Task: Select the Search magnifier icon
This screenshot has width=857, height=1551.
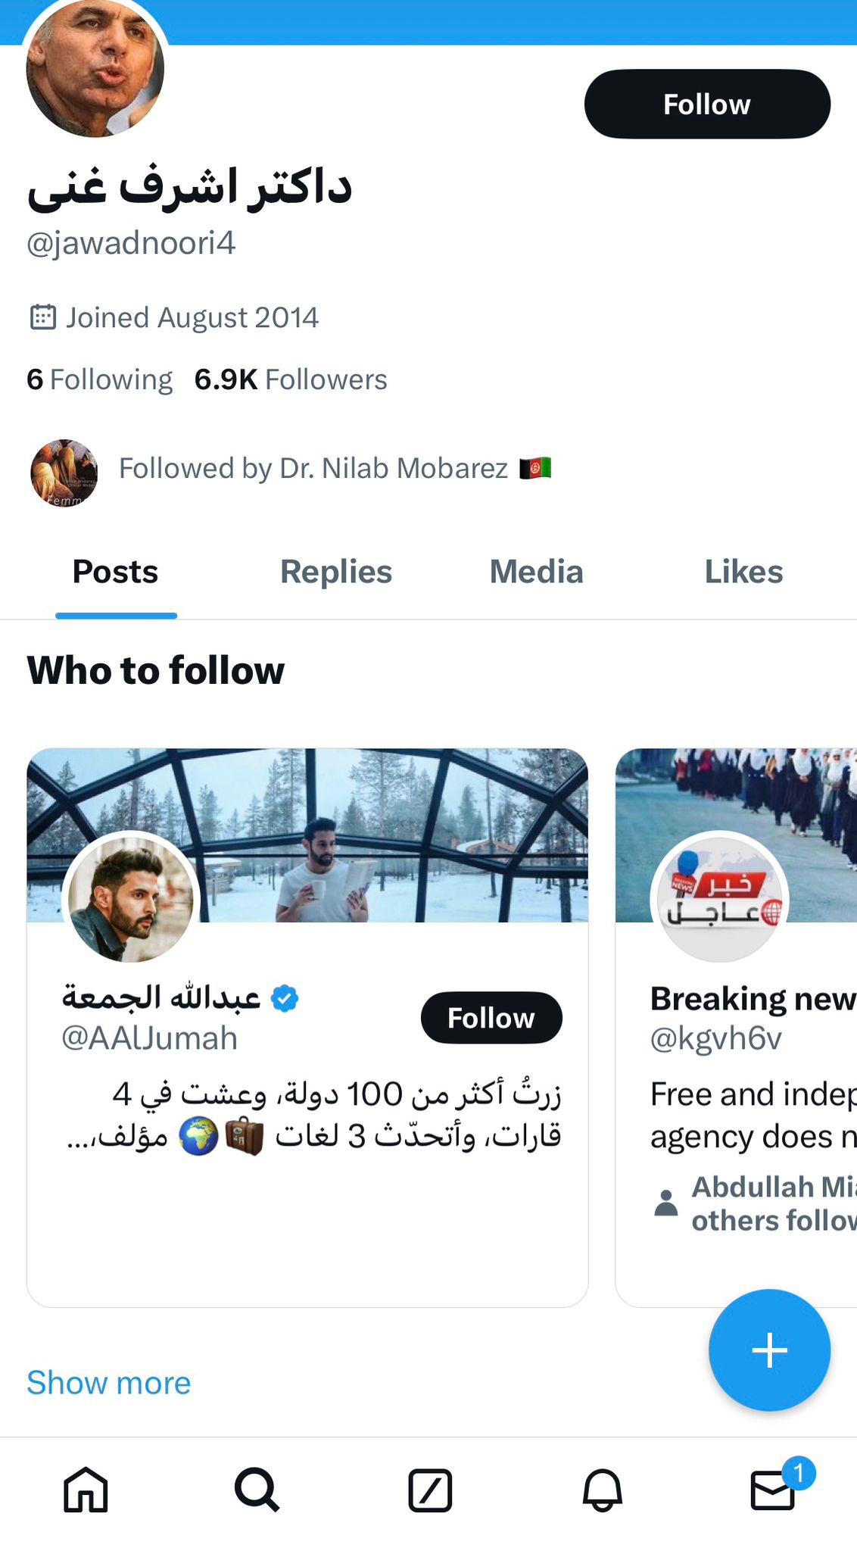Action: [257, 1491]
